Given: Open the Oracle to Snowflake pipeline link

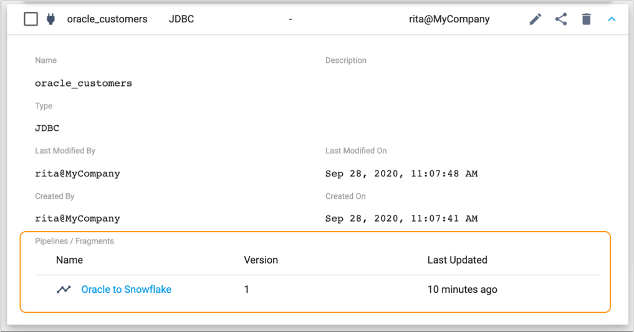Looking at the screenshot, I should tap(126, 289).
